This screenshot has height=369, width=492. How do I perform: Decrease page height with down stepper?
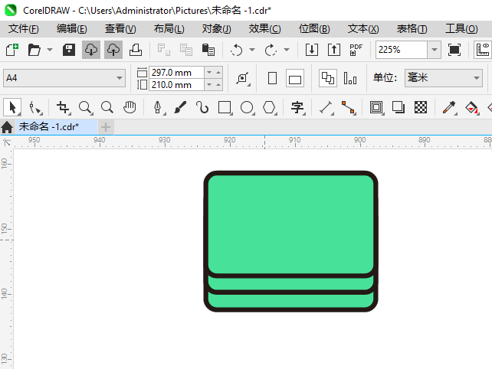pos(209,85)
